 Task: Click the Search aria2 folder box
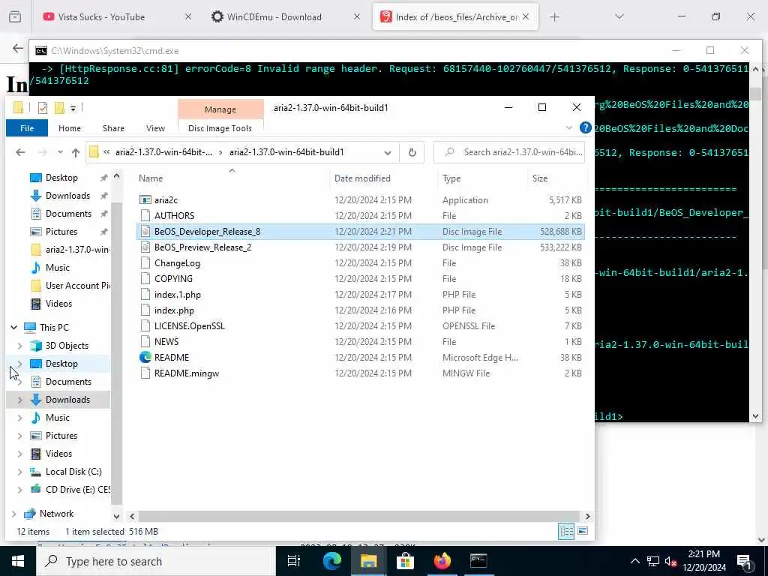[509, 152]
